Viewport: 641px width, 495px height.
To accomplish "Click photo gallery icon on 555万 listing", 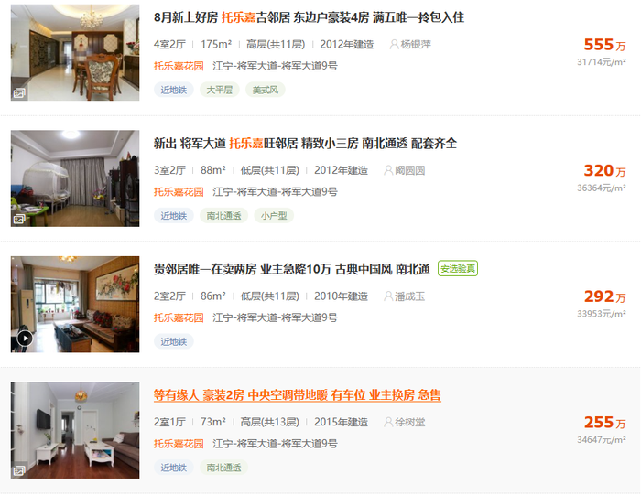I will (x=19, y=93).
